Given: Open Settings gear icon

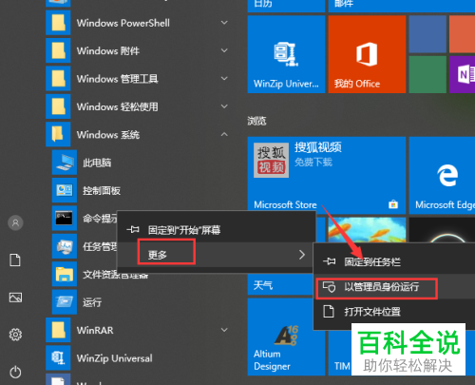Looking at the screenshot, I should point(15,335).
